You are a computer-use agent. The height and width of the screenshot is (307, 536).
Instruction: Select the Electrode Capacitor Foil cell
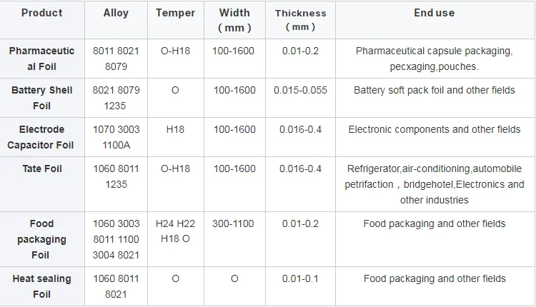click(41, 137)
